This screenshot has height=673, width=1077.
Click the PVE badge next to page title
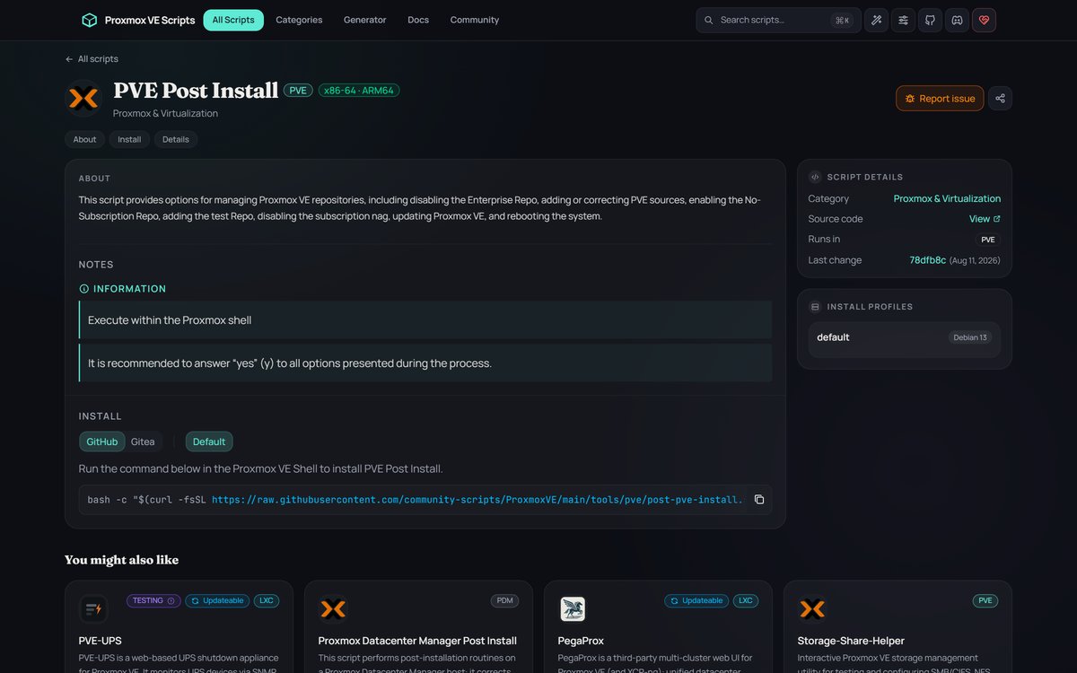(x=298, y=91)
